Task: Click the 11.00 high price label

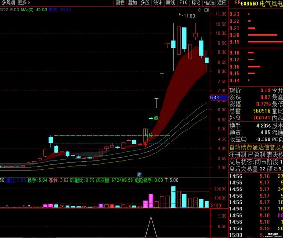Action: (x=189, y=16)
